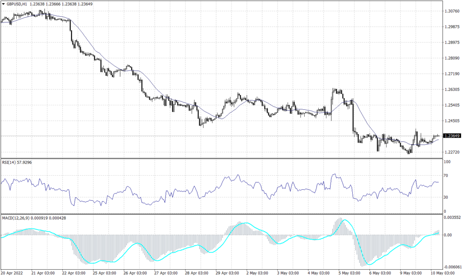This screenshot has height=277, width=463.
Task: Click the MACD 0.003552 scale value
Action: coord(453,218)
